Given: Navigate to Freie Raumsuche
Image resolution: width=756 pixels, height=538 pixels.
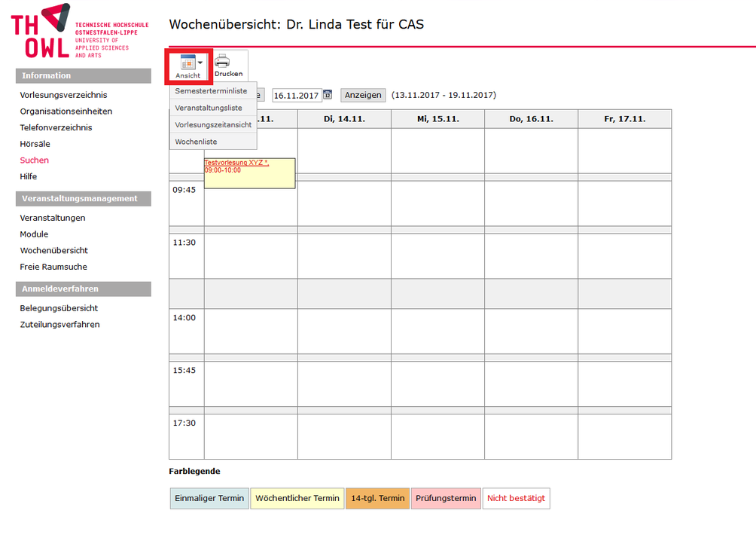Looking at the screenshot, I should coord(53,267).
